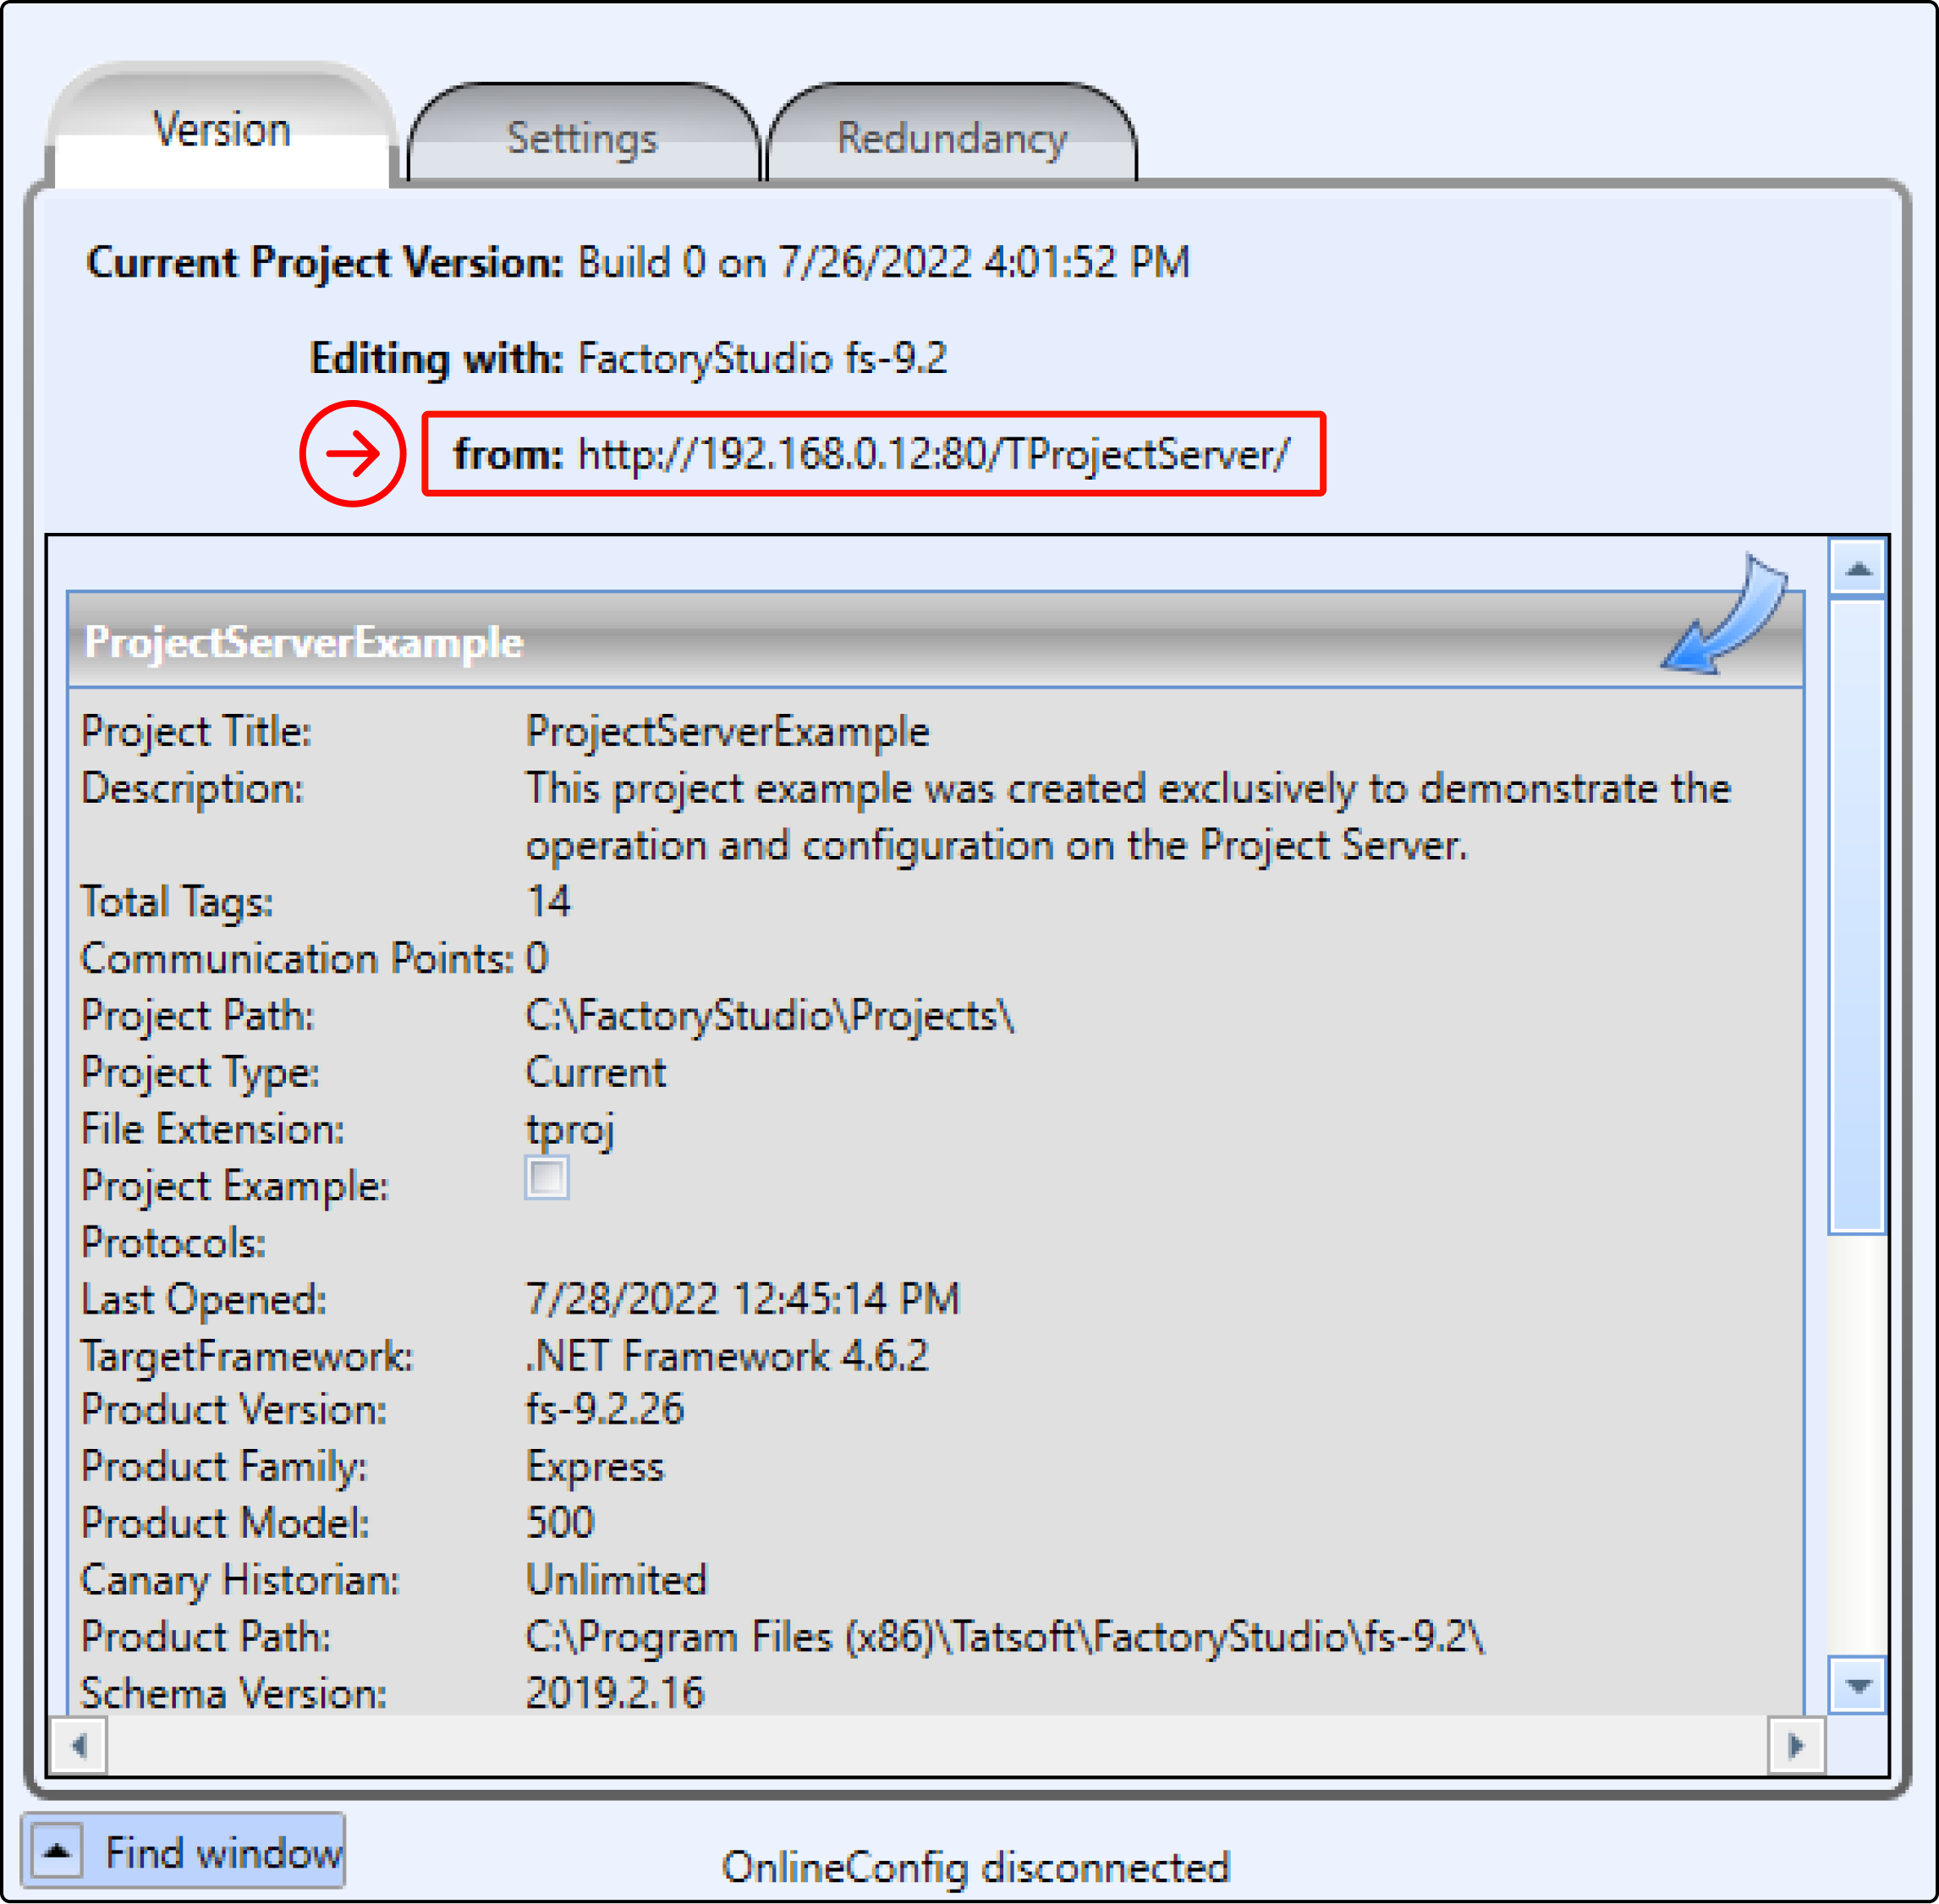Click Canary Historian value Unlimited
This screenshot has width=1939, height=1904.
click(616, 1580)
